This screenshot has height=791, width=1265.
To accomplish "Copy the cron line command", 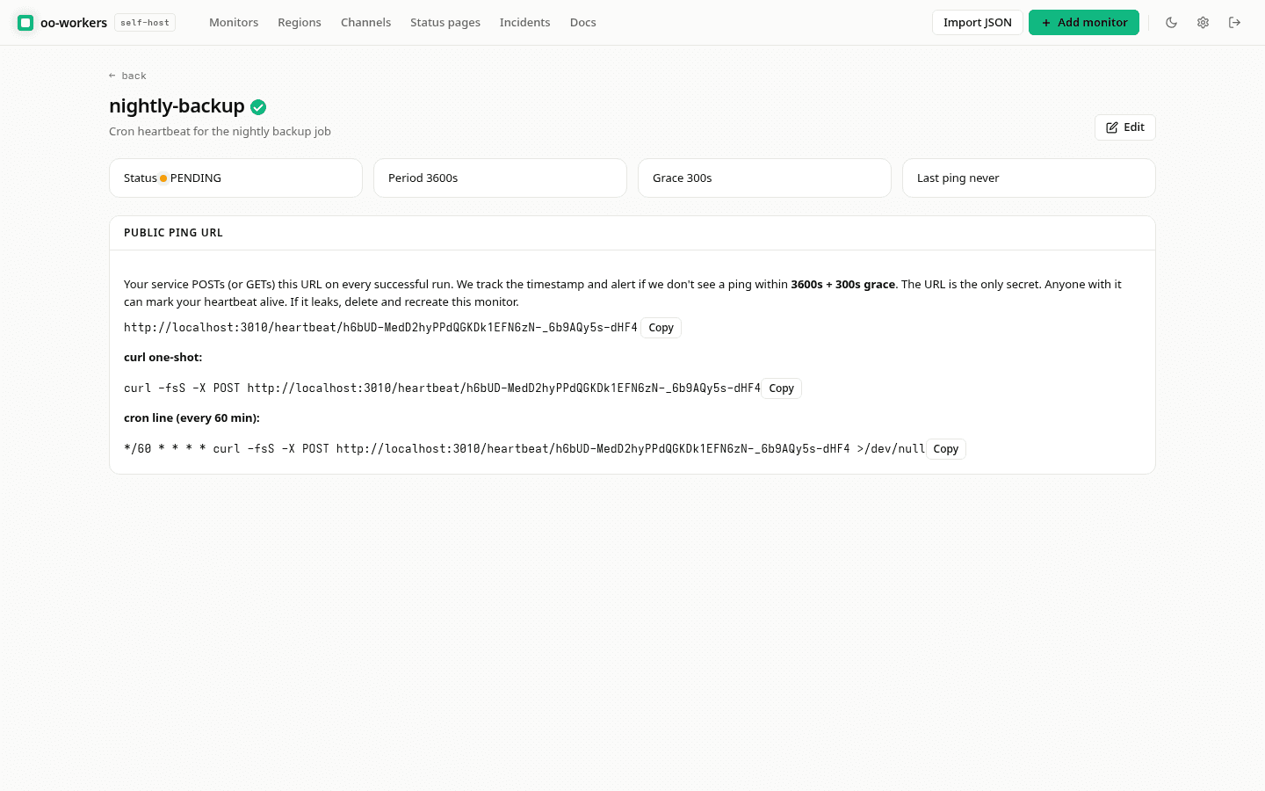I will click(x=946, y=449).
